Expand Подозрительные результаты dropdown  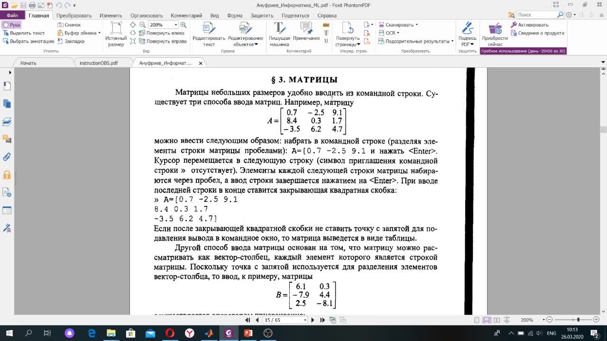coord(452,41)
